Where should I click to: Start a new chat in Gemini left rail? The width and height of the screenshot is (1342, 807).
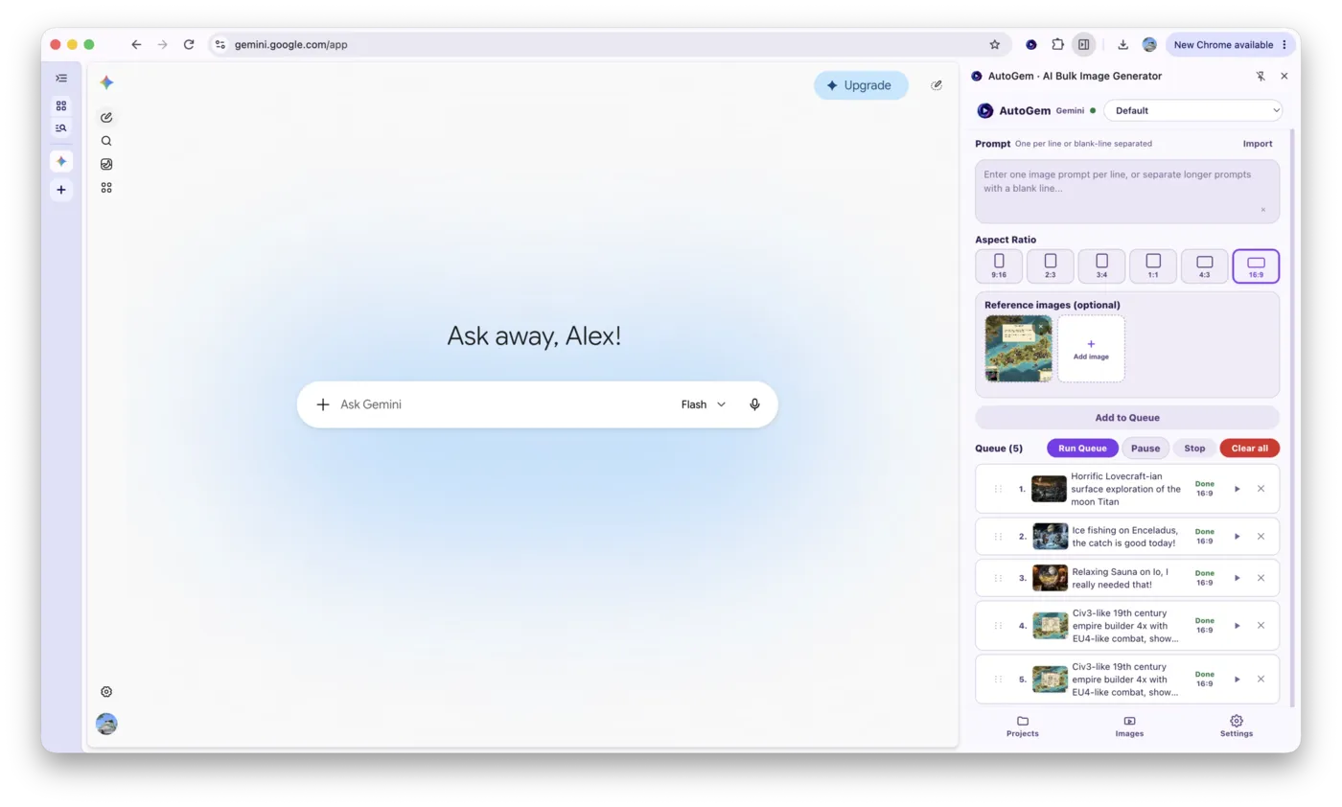click(x=106, y=117)
